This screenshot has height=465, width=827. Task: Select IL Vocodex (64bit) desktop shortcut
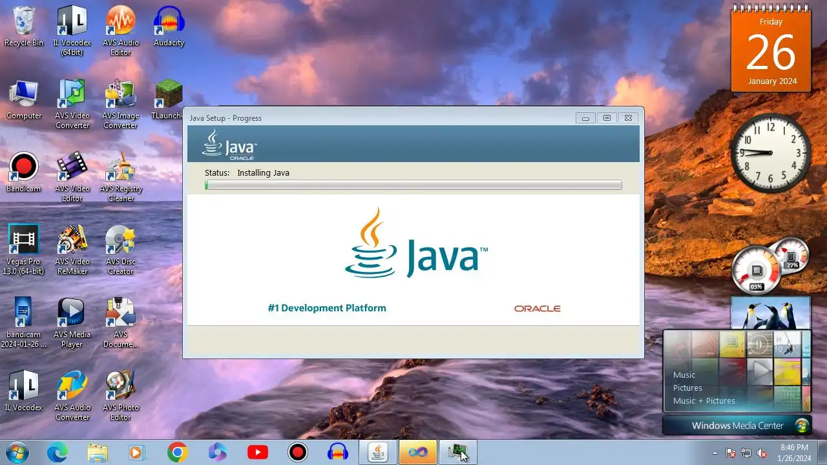click(72, 31)
